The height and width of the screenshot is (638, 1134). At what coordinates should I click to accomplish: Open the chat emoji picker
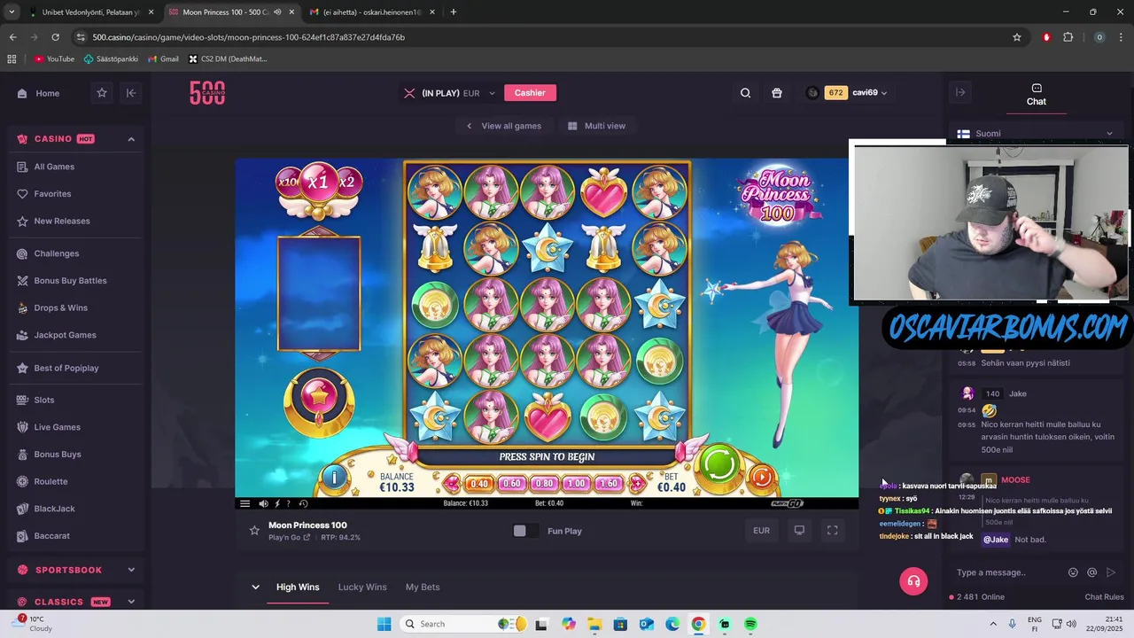tap(1073, 572)
